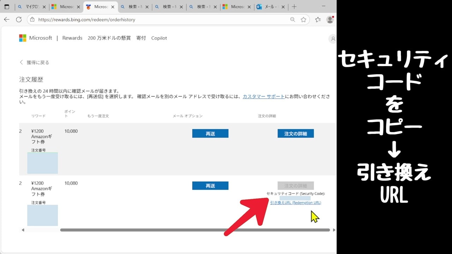Switch to the first 検索 tab

click(134, 7)
